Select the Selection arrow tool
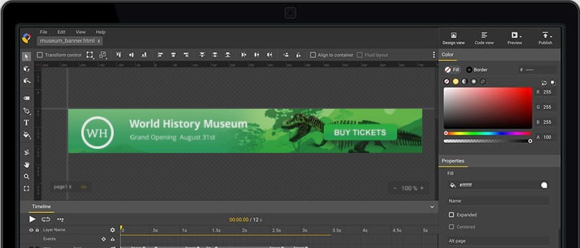 tap(26, 56)
